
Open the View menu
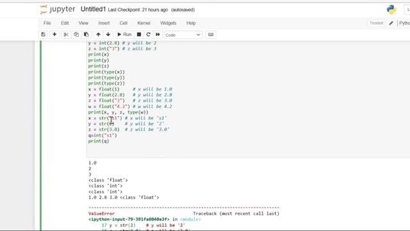click(83, 23)
